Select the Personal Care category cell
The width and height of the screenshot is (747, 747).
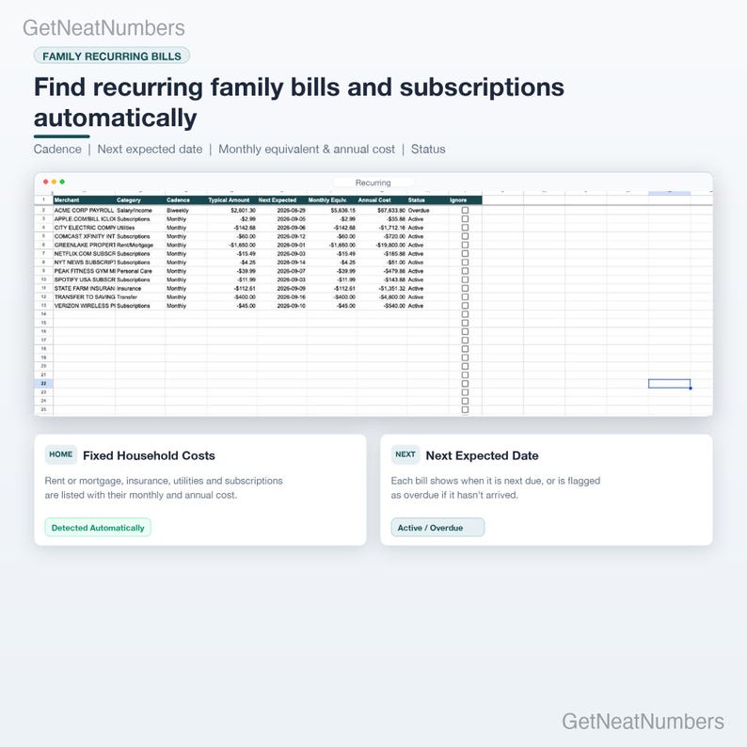[x=140, y=271]
